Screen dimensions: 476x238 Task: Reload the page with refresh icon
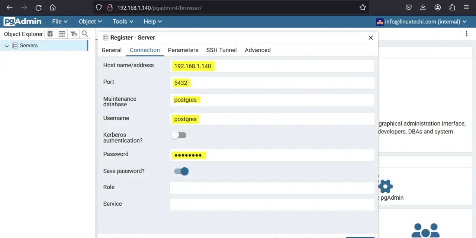click(38, 7)
